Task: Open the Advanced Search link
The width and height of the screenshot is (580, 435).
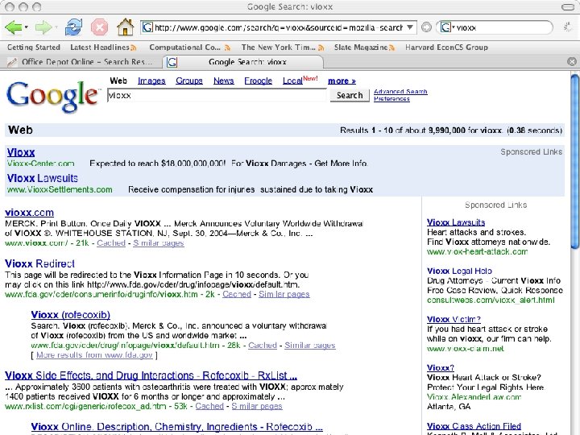Action: tap(400, 91)
